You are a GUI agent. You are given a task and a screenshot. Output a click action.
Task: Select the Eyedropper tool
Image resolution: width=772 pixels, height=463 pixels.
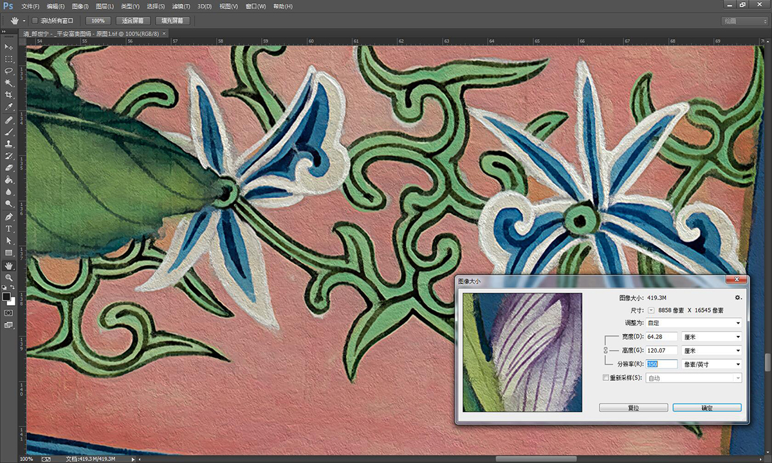click(9, 107)
